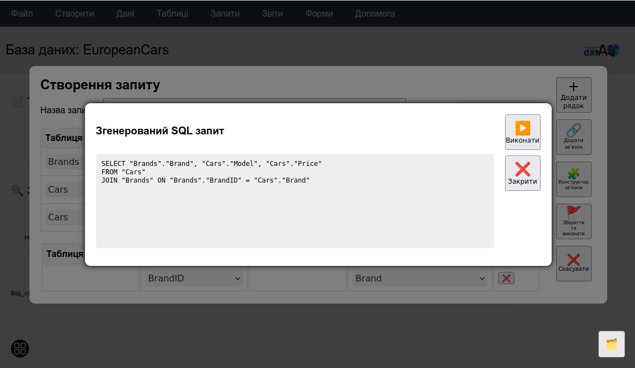
Task: Open the Звіти menu
Action: pyautogui.click(x=272, y=13)
